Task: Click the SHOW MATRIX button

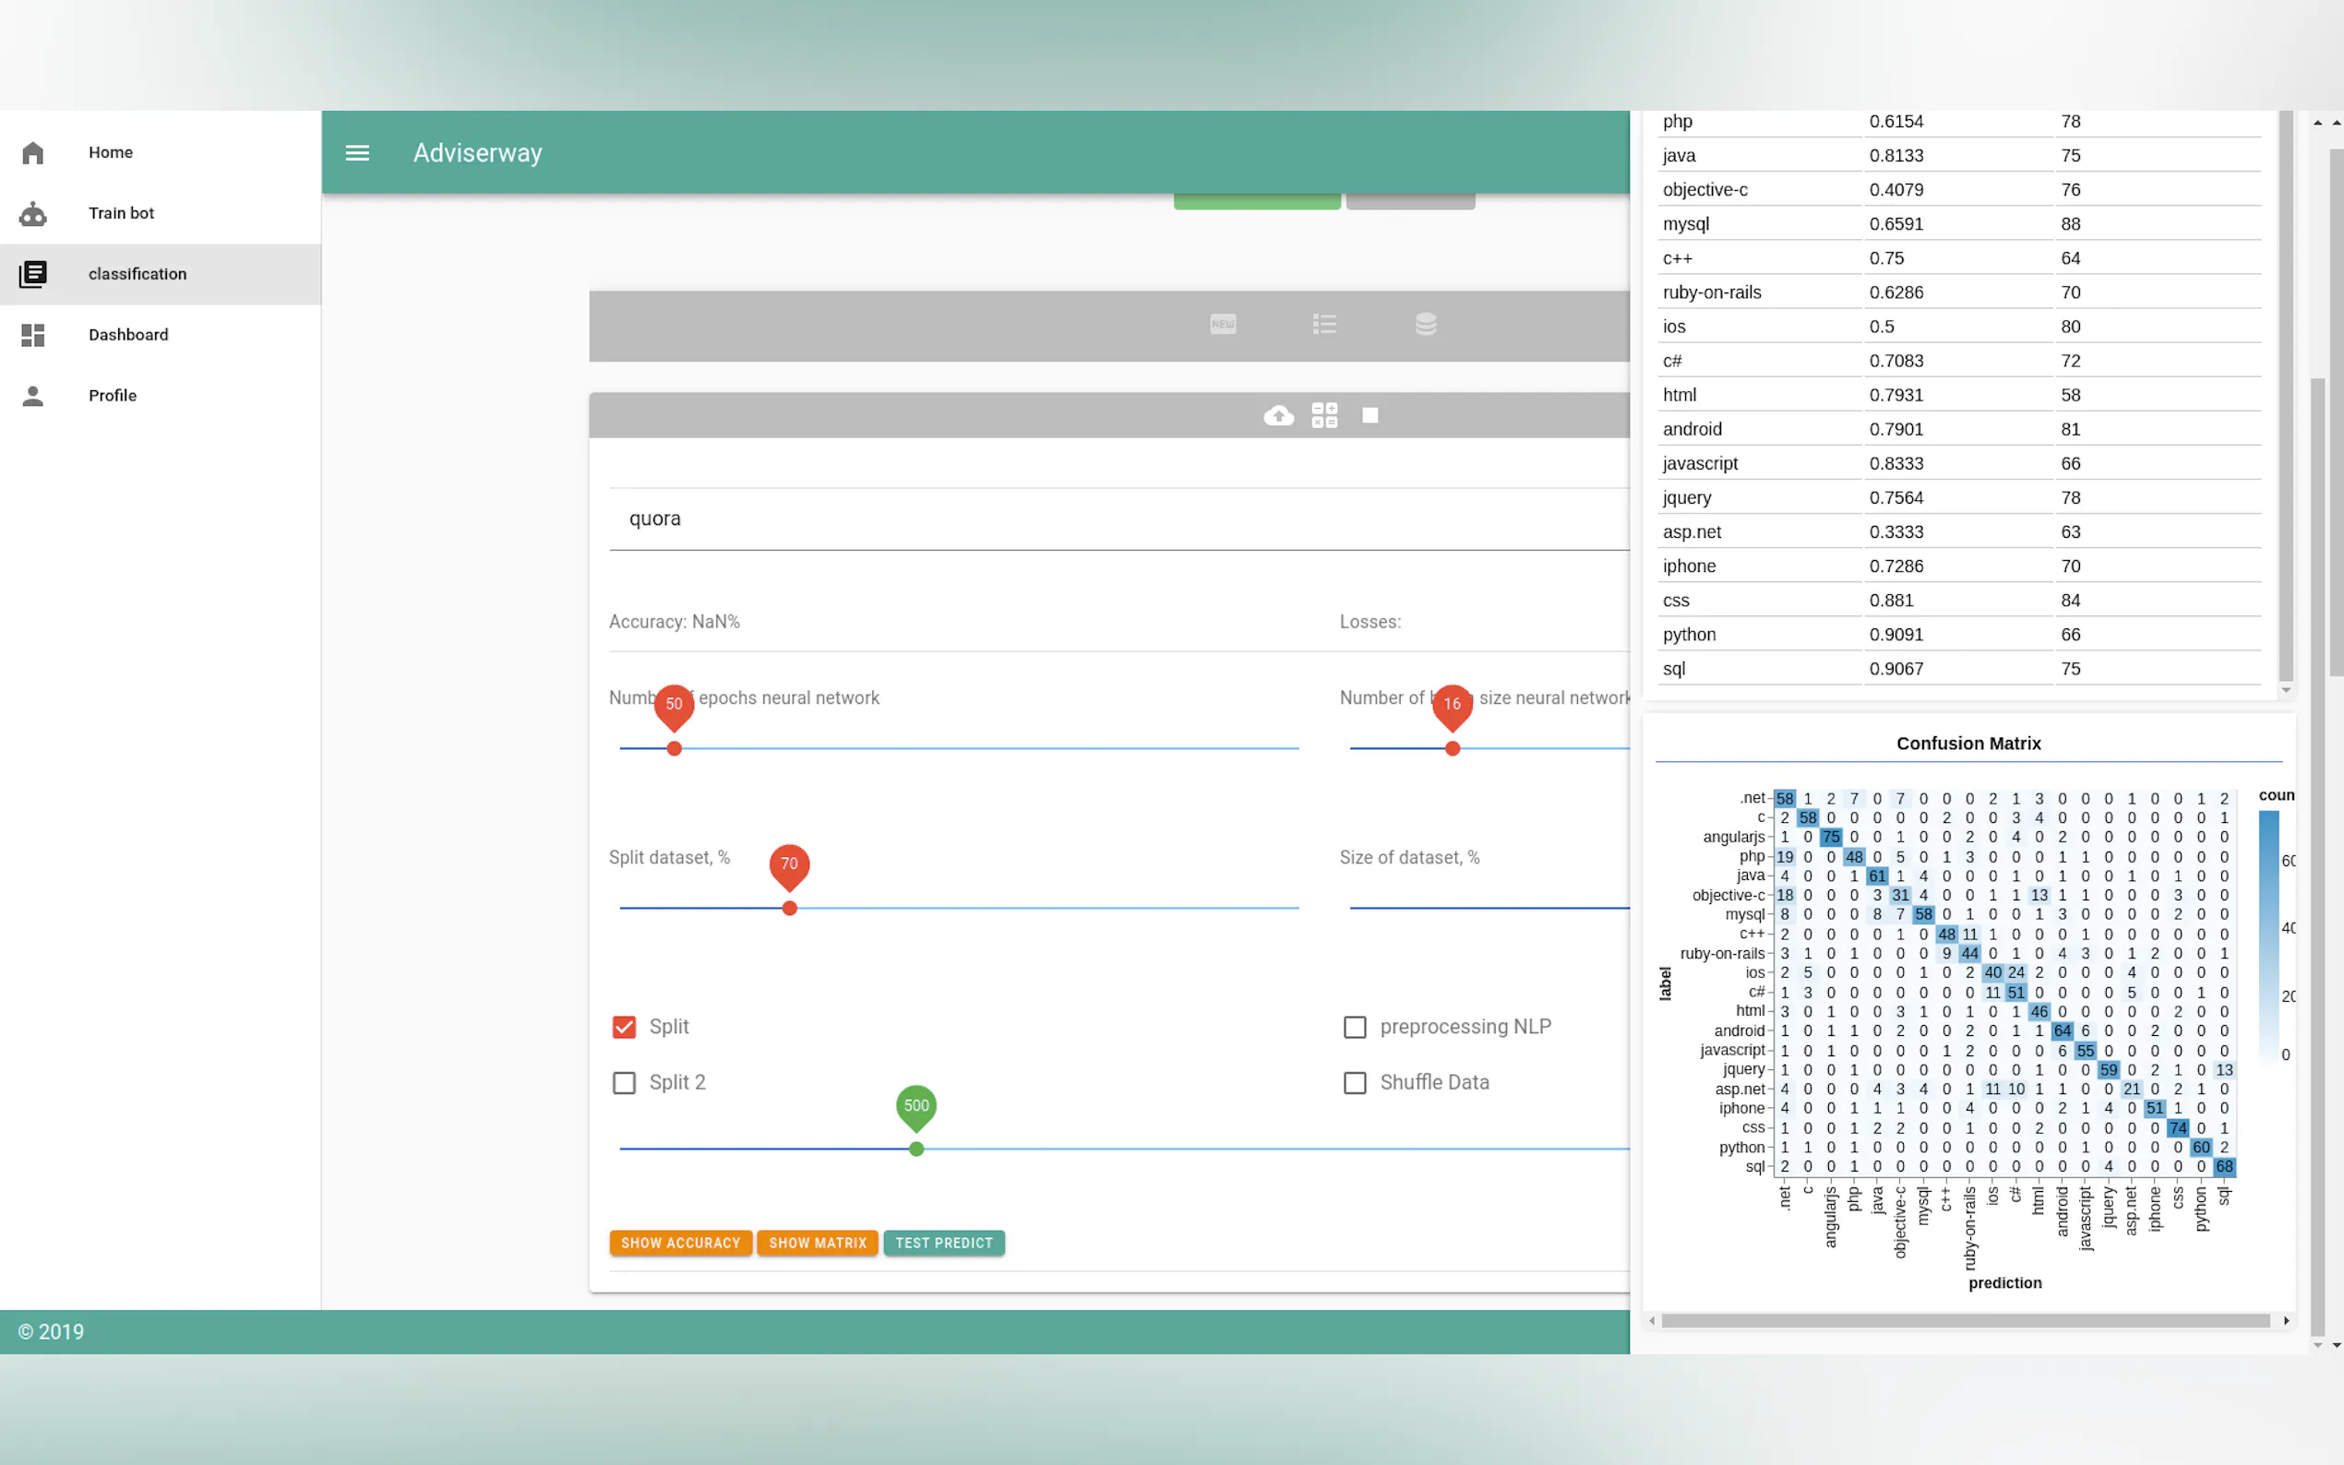Action: pos(818,1243)
